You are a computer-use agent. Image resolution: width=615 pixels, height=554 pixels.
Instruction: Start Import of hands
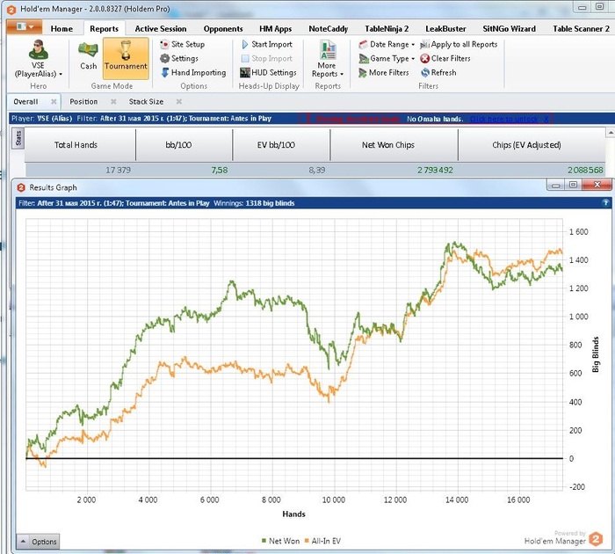267,44
